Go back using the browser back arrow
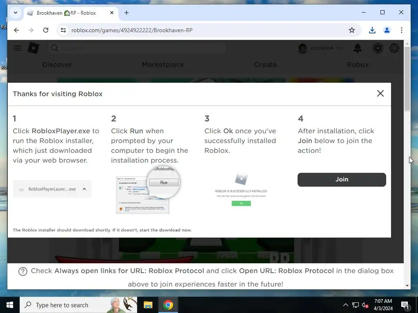 [16, 30]
